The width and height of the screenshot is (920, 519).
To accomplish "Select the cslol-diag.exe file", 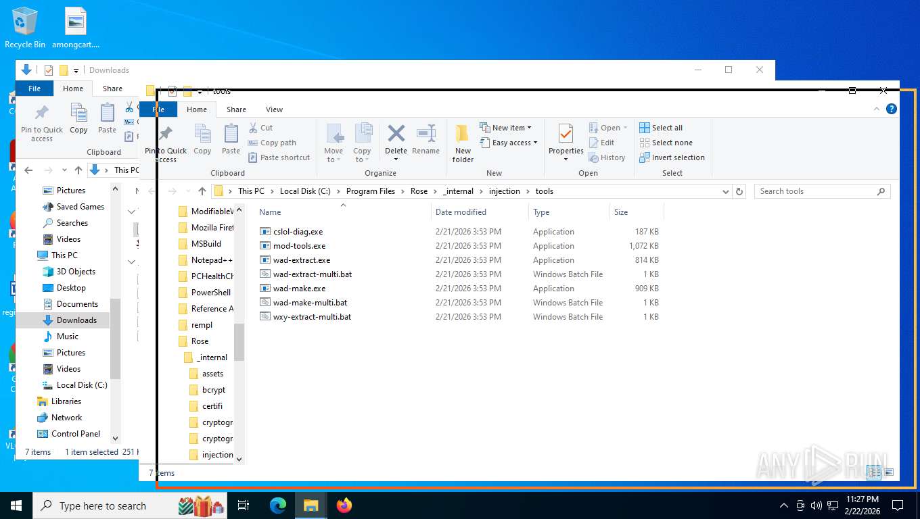I will (298, 232).
